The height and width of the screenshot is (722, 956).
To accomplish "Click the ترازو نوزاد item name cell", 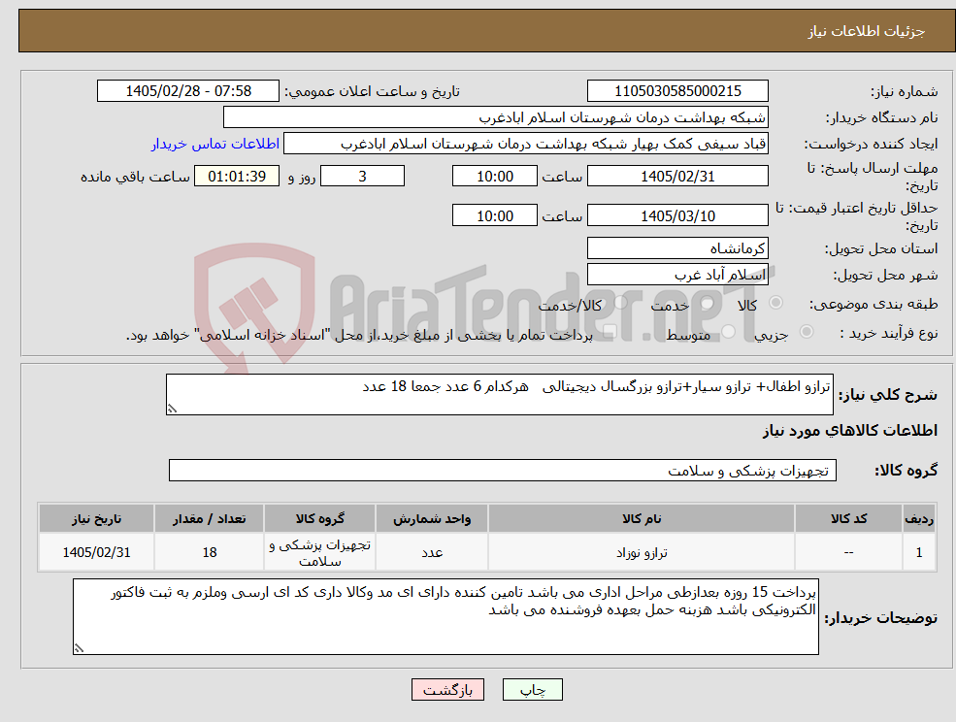I will pos(642,552).
